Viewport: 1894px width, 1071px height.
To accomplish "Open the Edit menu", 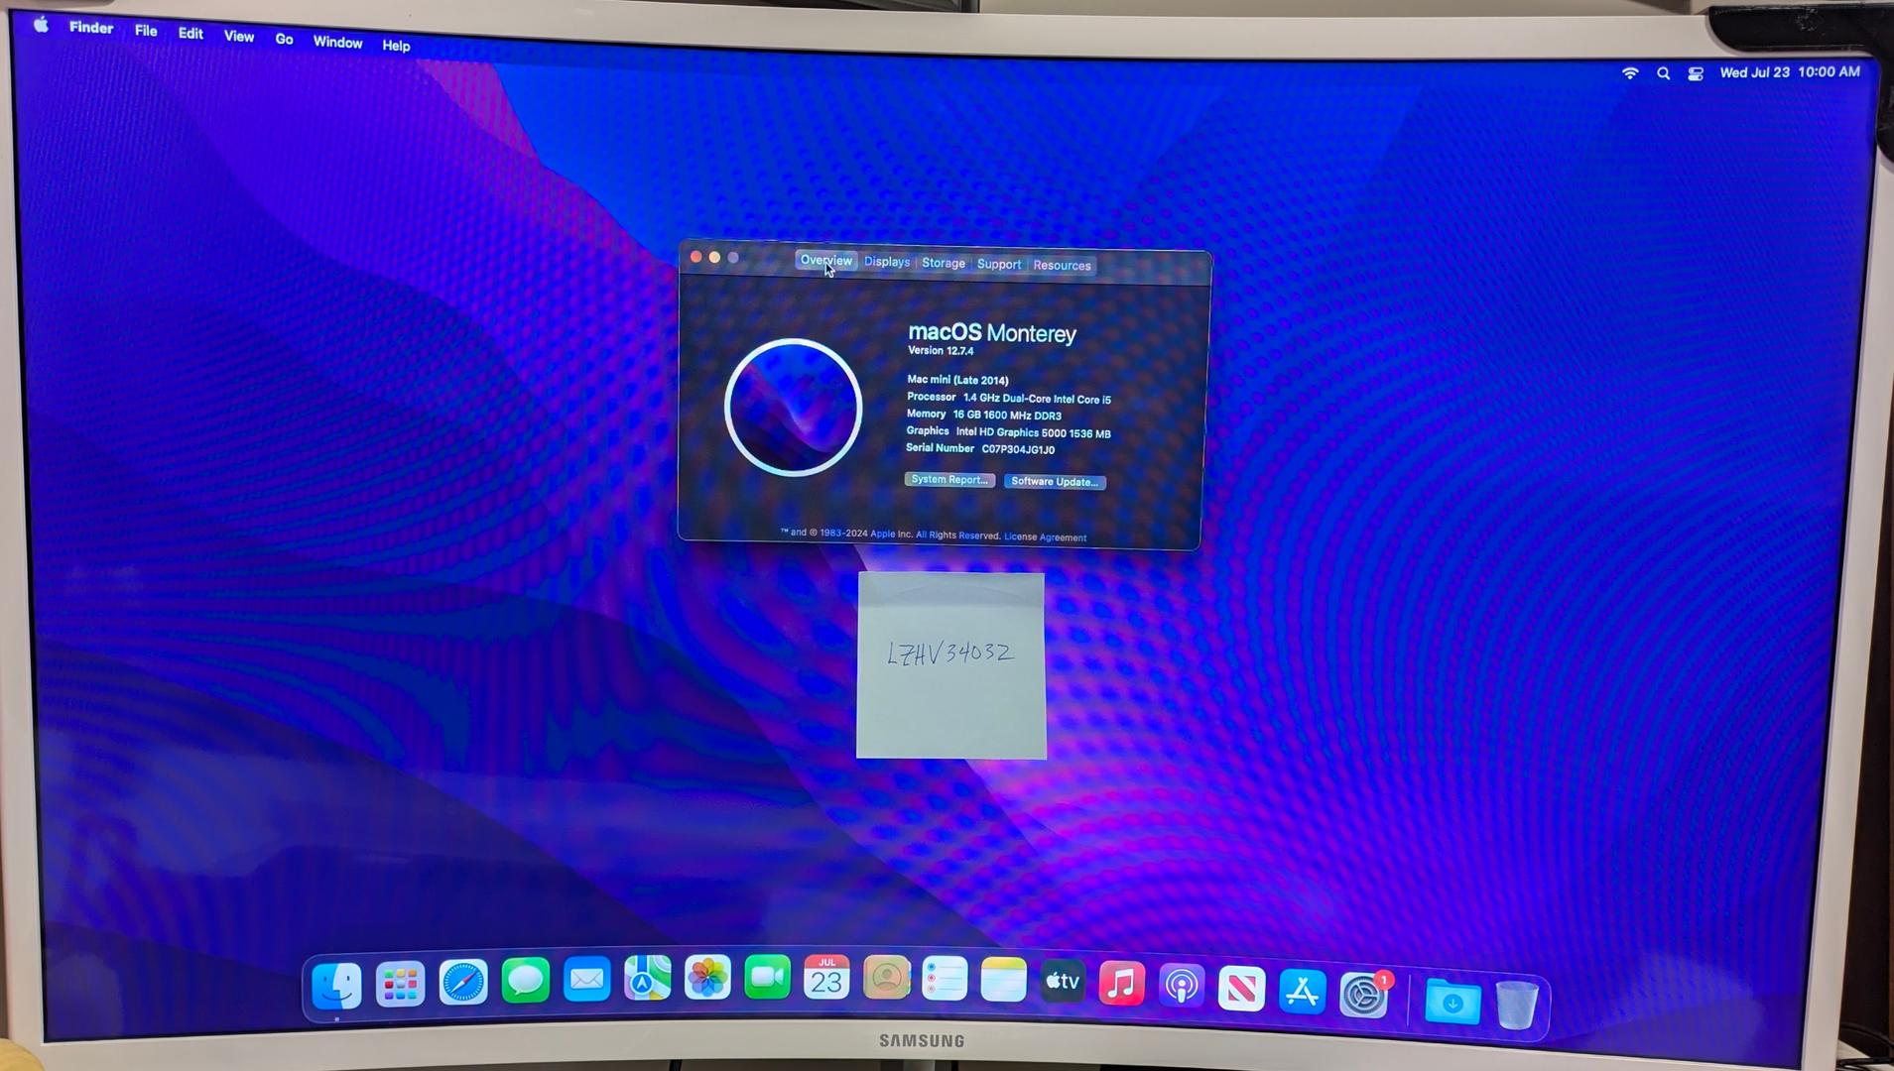I will (190, 34).
